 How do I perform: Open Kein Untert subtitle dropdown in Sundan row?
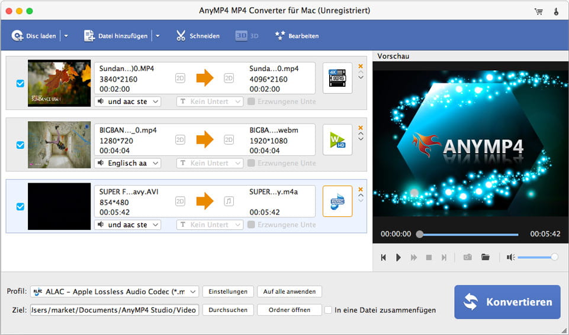tap(210, 102)
